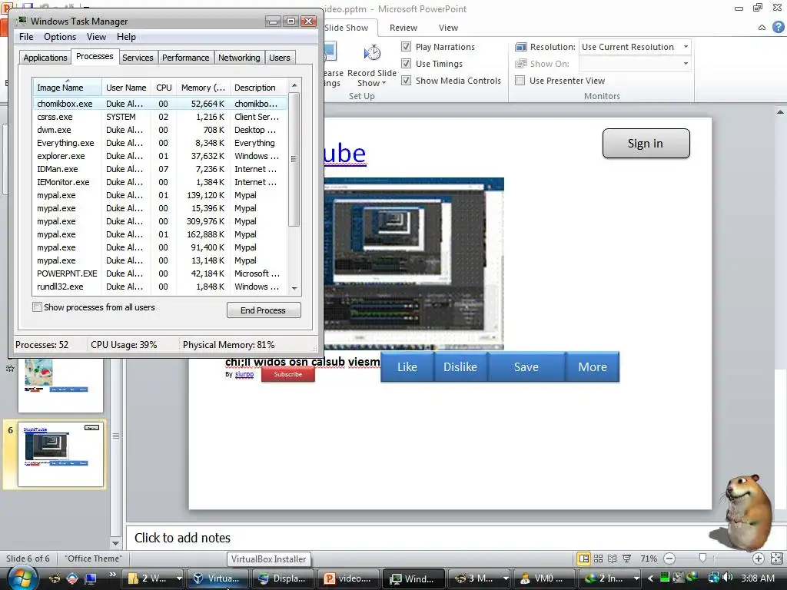Click the zoom slider handle
Screen dimensions: 787x590
(702, 558)
